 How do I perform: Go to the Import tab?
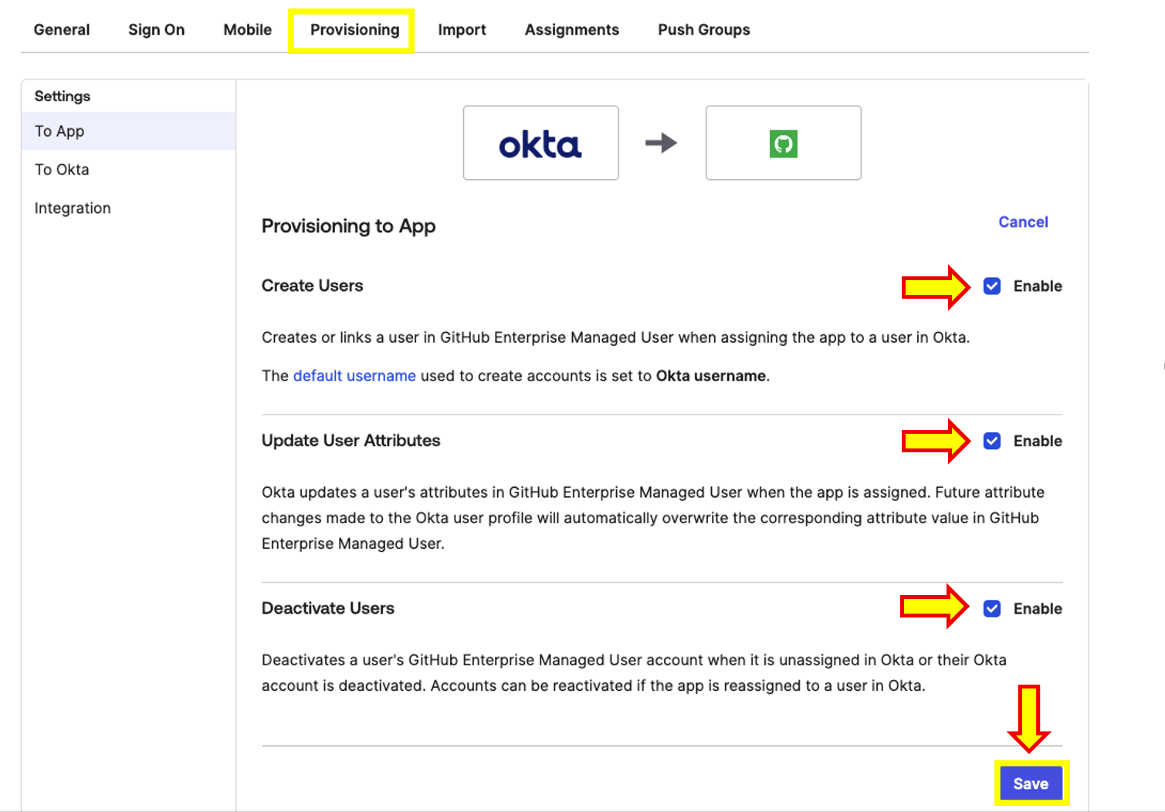pyautogui.click(x=462, y=29)
